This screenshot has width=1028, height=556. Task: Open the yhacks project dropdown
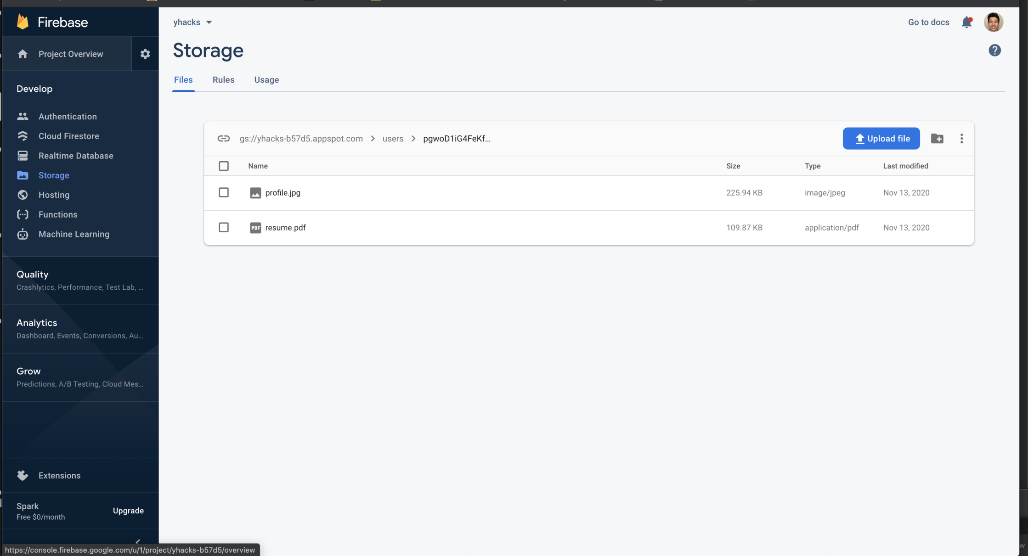click(192, 22)
